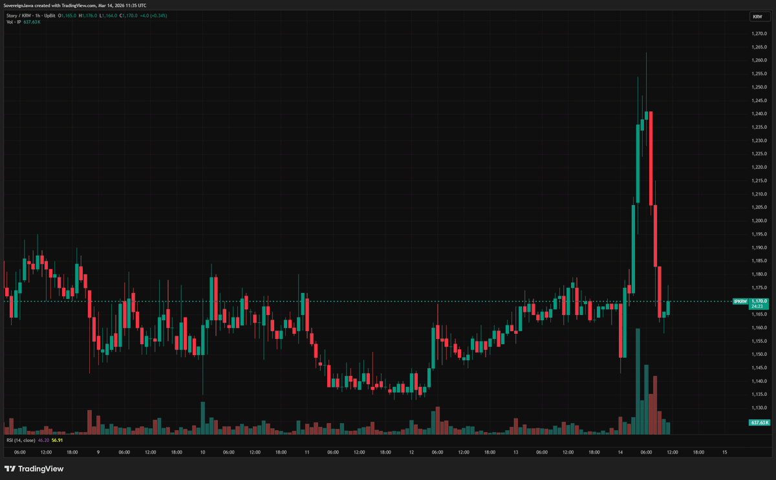This screenshot has width=776, height=480.
Task: Click the 1,270.0 price axis label
Action: tap(759, 34)
